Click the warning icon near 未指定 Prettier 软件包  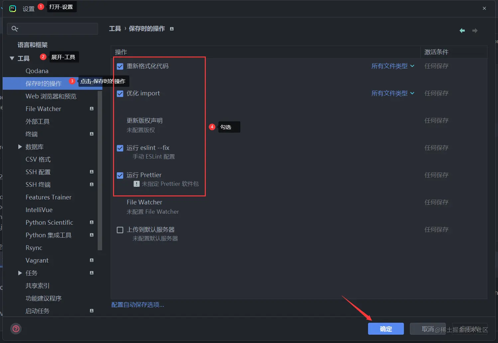(136, 184)
